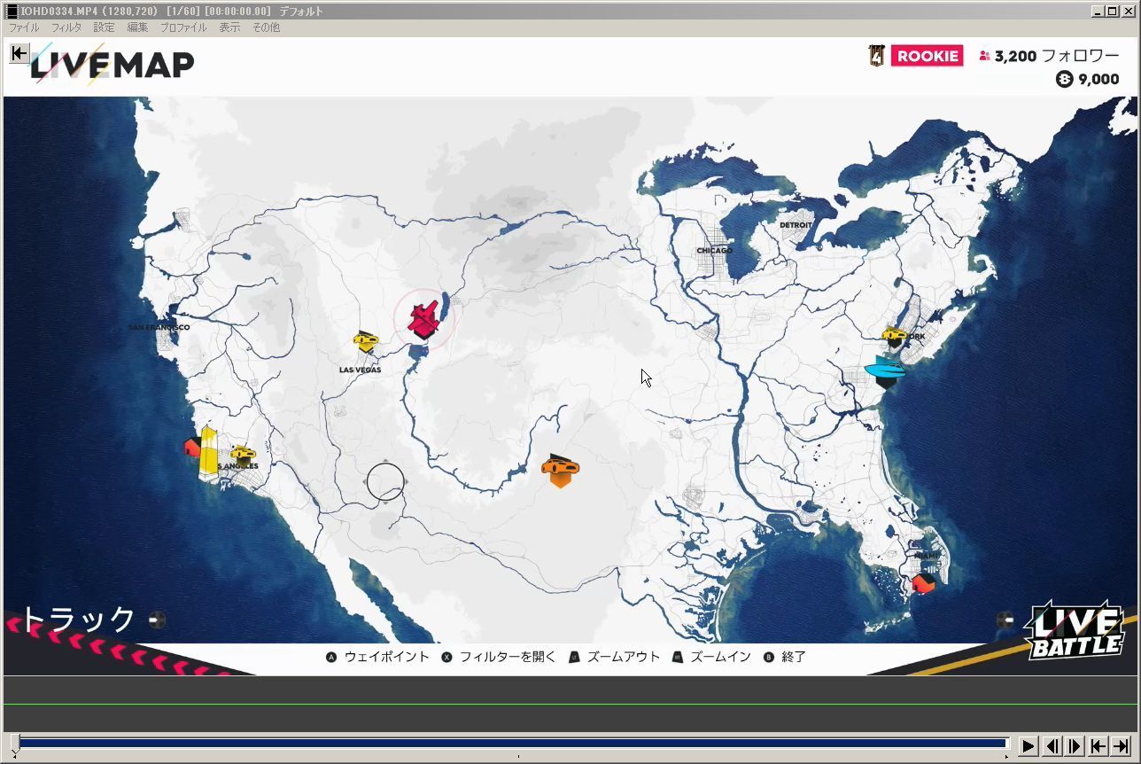Click the LIVE BATTLE logo
Image resolution: width=1141 pixels, height=764 pixels.
pyautogui.click(x=1074, y=631)
